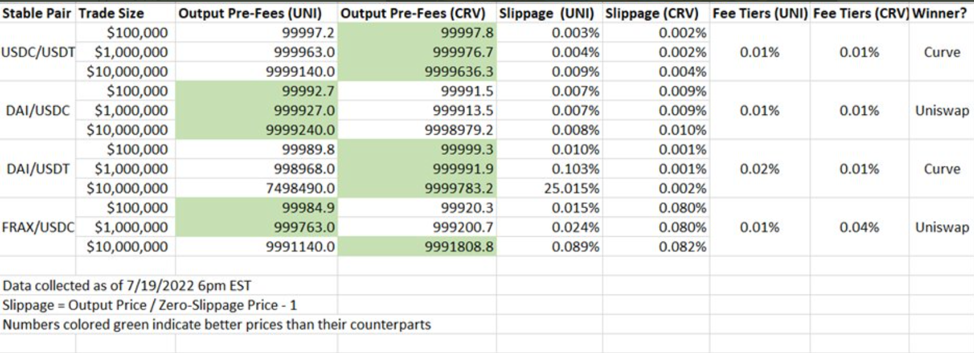Select the "Data collected as of" note
The image size is (974, 353).
coord(127,286)
